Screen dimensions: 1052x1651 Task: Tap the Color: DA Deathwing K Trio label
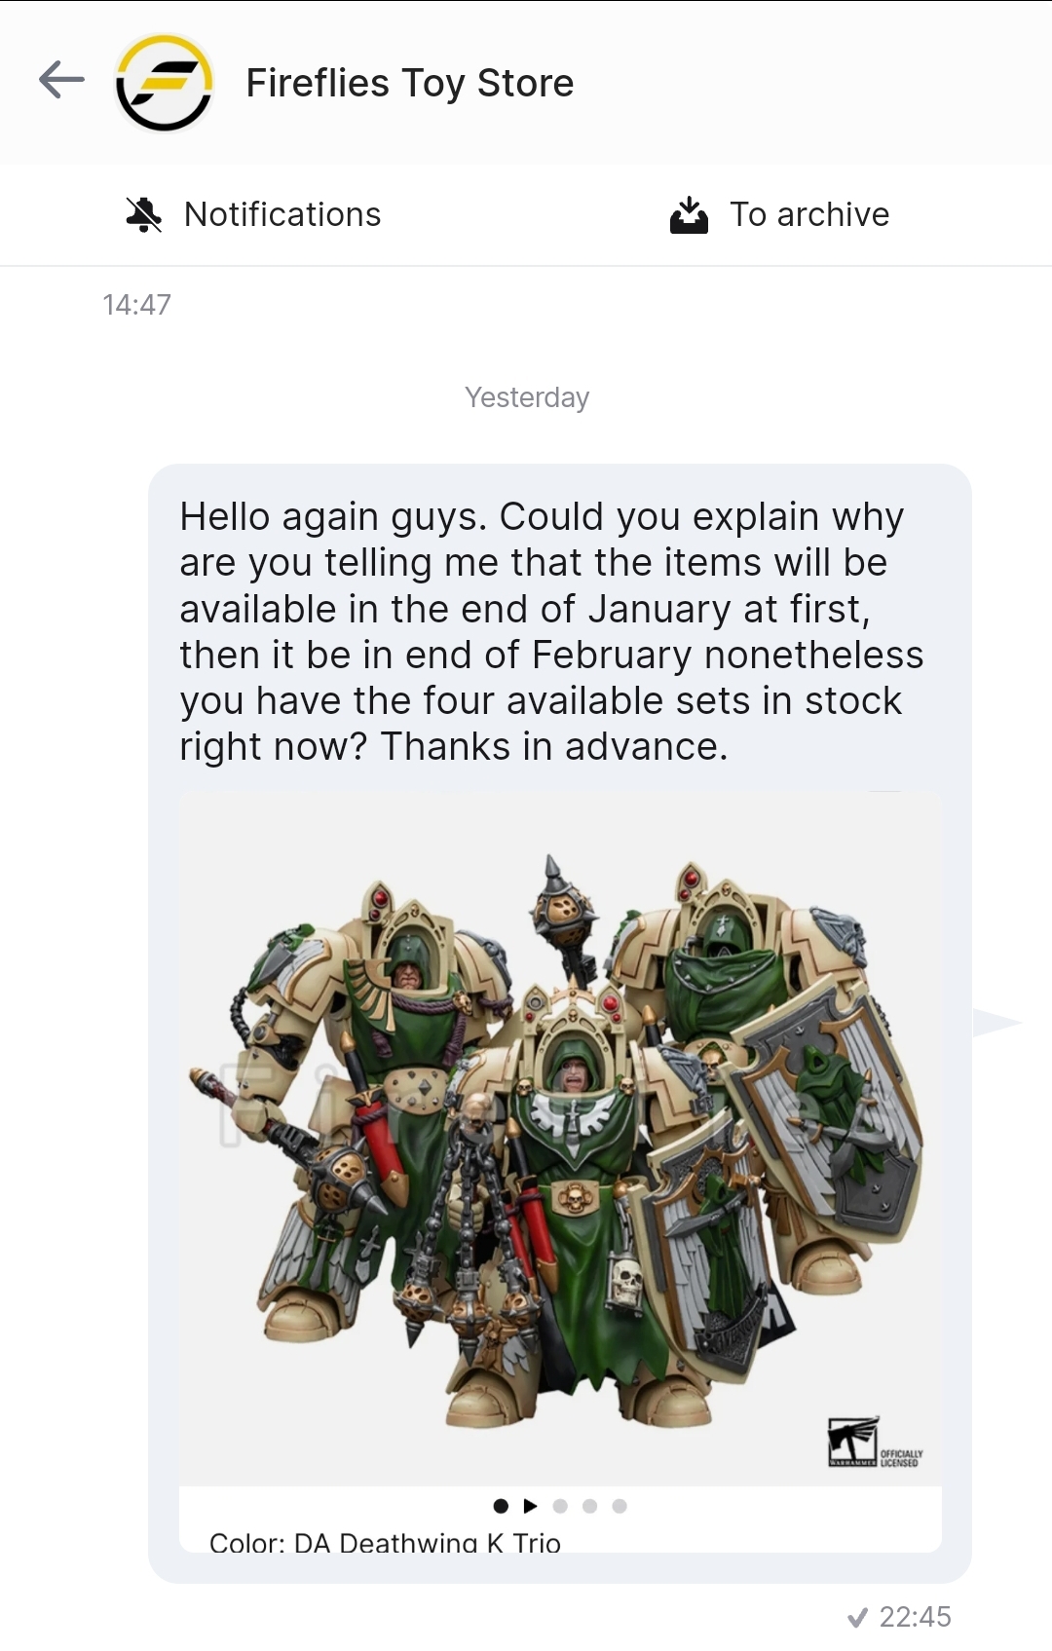[385, 1542]
